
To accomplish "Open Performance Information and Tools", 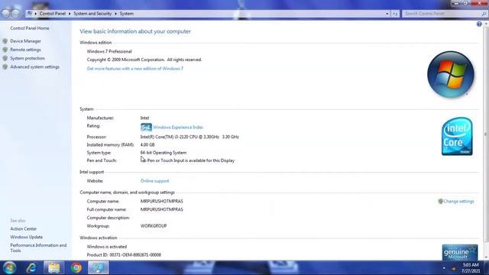I will click(x=38, y=247).
